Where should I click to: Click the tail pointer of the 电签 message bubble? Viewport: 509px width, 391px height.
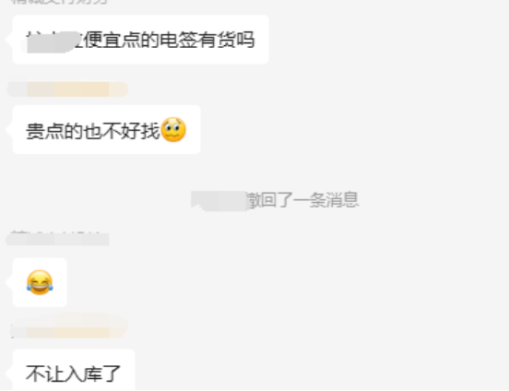pyautogui.click(x=9, y=40)
